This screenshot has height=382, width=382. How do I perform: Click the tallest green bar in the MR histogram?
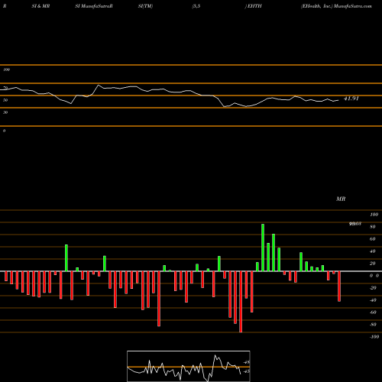coord(263,248)
